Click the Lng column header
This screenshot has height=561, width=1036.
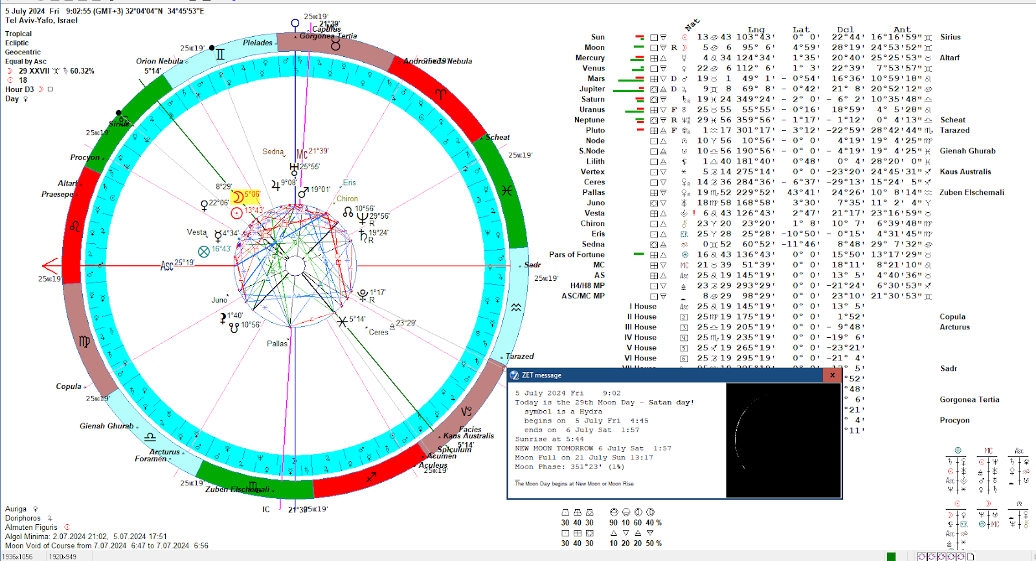click(756, 29)
